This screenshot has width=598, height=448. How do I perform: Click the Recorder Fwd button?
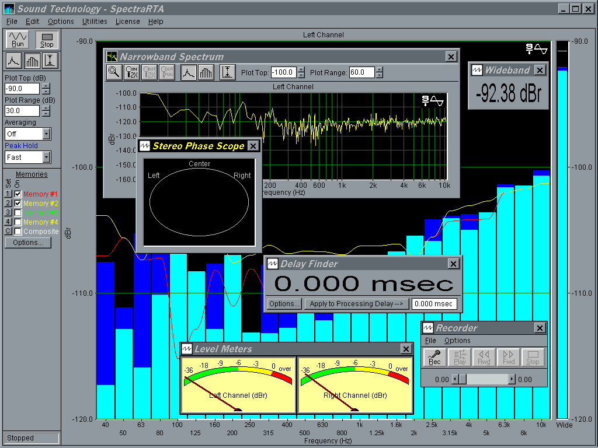(x=509, y=358)
